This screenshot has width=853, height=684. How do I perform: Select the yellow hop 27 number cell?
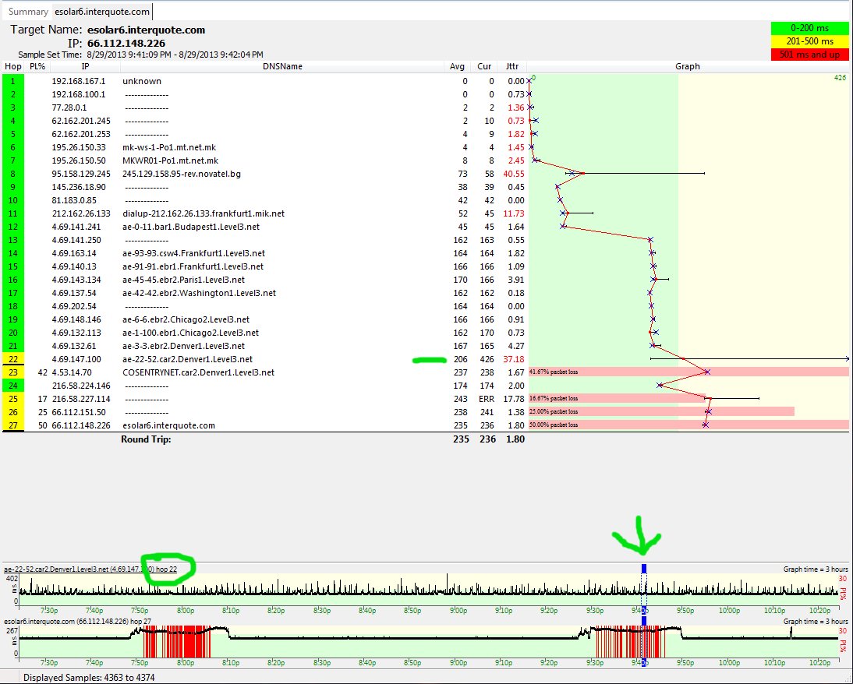tap(13, 425)
